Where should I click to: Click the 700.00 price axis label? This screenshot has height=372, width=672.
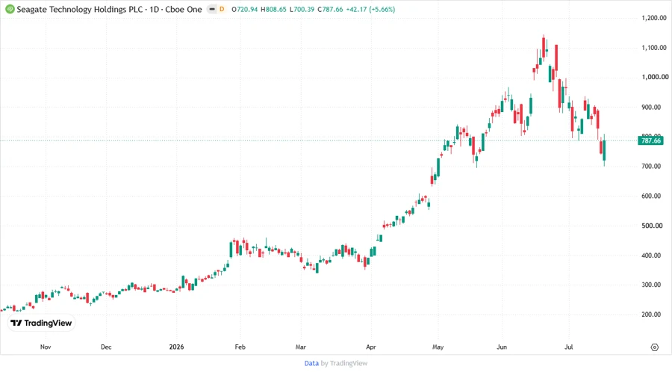pos(651,167)
